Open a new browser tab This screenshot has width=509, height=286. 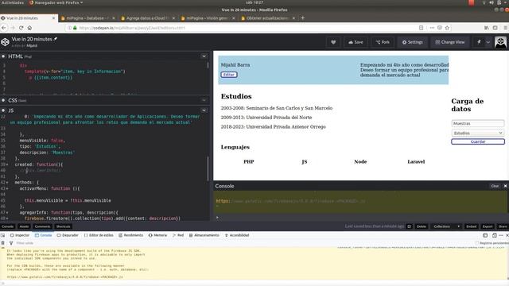(x=302, y=18)
